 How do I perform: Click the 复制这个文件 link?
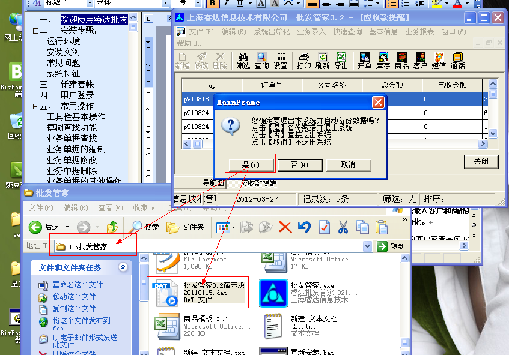click(75, 309)
